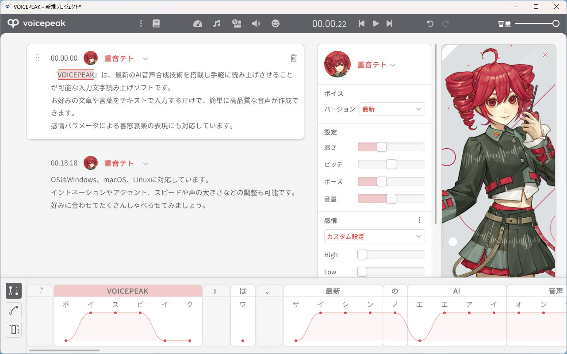Viewport: 567px width, 354px height.
Task: Play the voice audio
Action: 375,23
